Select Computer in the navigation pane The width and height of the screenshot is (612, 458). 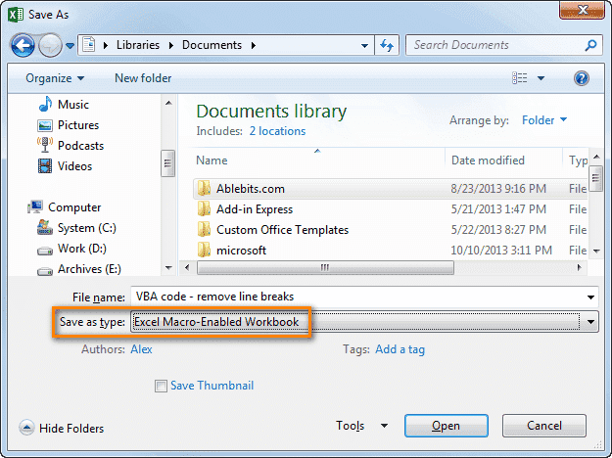coord(74,207)
